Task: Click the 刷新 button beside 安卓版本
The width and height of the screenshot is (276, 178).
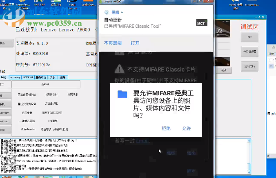Action: coord(7,43)
